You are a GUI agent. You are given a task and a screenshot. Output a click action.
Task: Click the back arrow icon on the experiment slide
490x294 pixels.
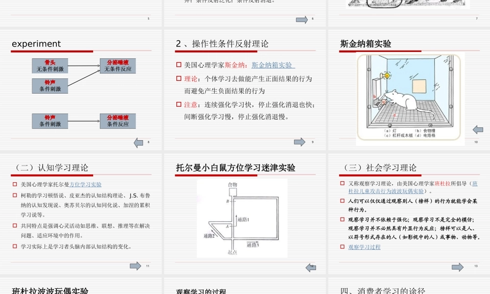(138, 142)
